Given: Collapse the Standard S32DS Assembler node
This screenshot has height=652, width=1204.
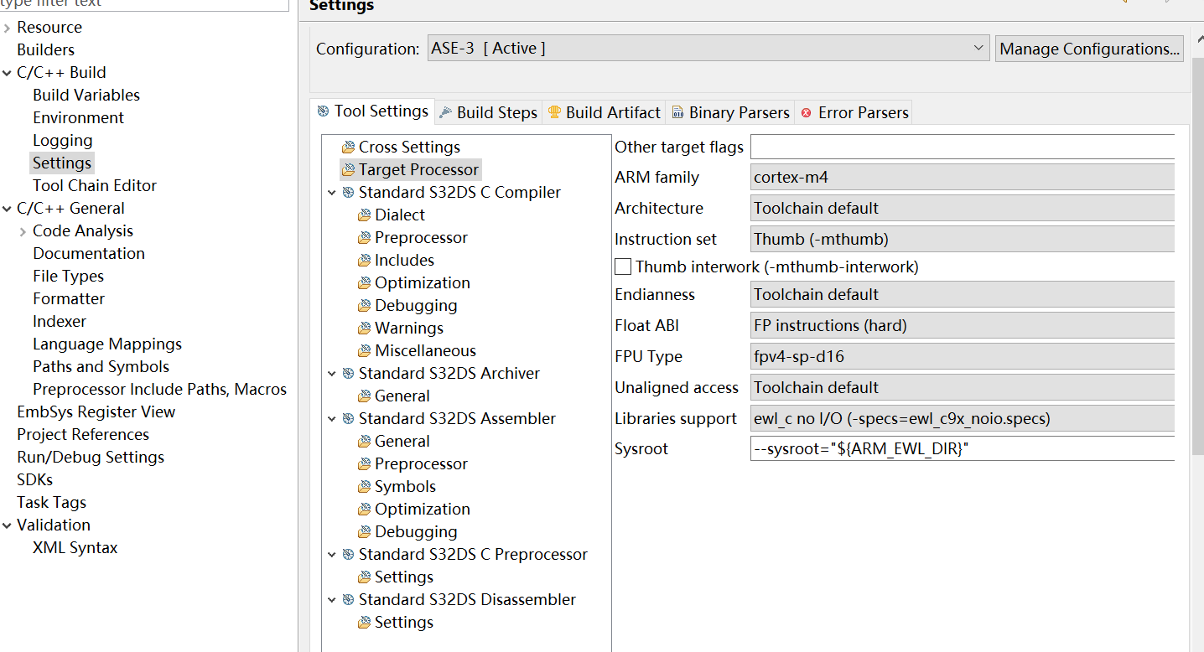Looking at the screenshot, I should click(x=332, y=419).
